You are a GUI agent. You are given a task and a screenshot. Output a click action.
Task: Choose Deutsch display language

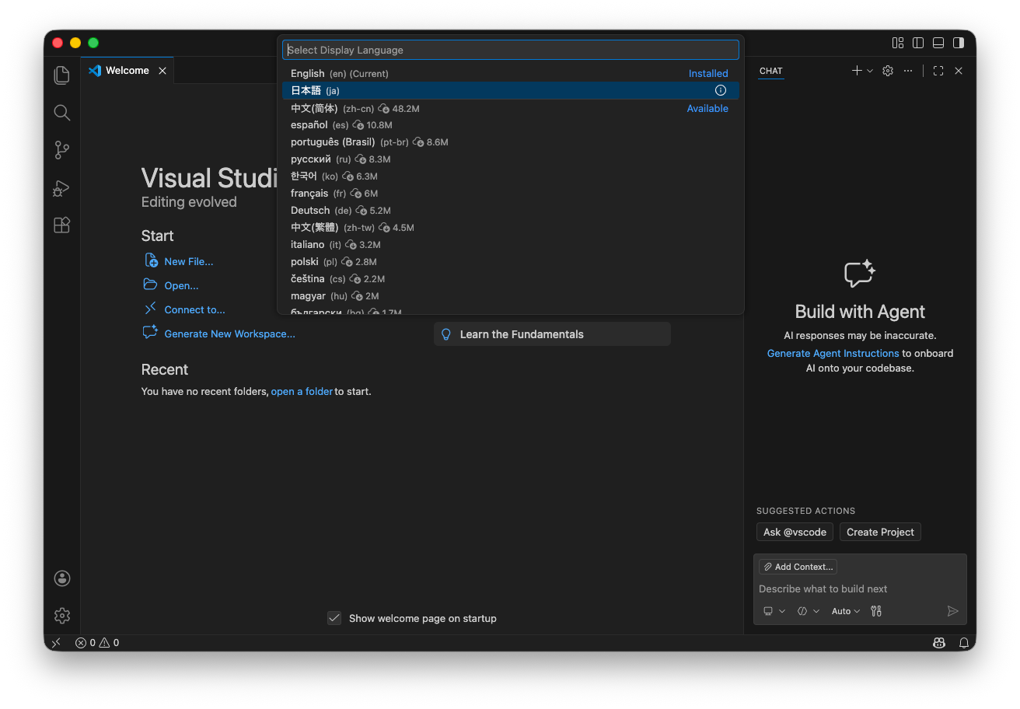click(511, 211)
